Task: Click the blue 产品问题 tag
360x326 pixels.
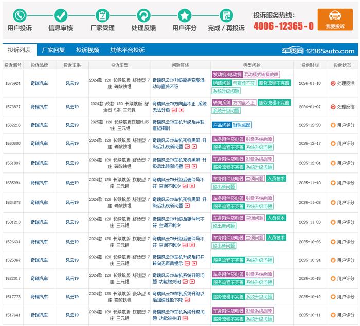Action: click(222, 125)
